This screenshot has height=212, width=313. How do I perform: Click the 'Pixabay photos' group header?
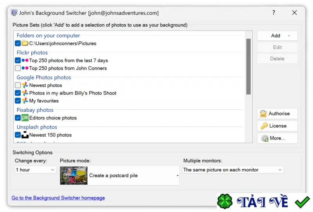[x=35, y=110]
